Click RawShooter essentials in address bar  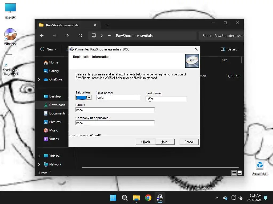pyautogui.click(x=134, y=36)
